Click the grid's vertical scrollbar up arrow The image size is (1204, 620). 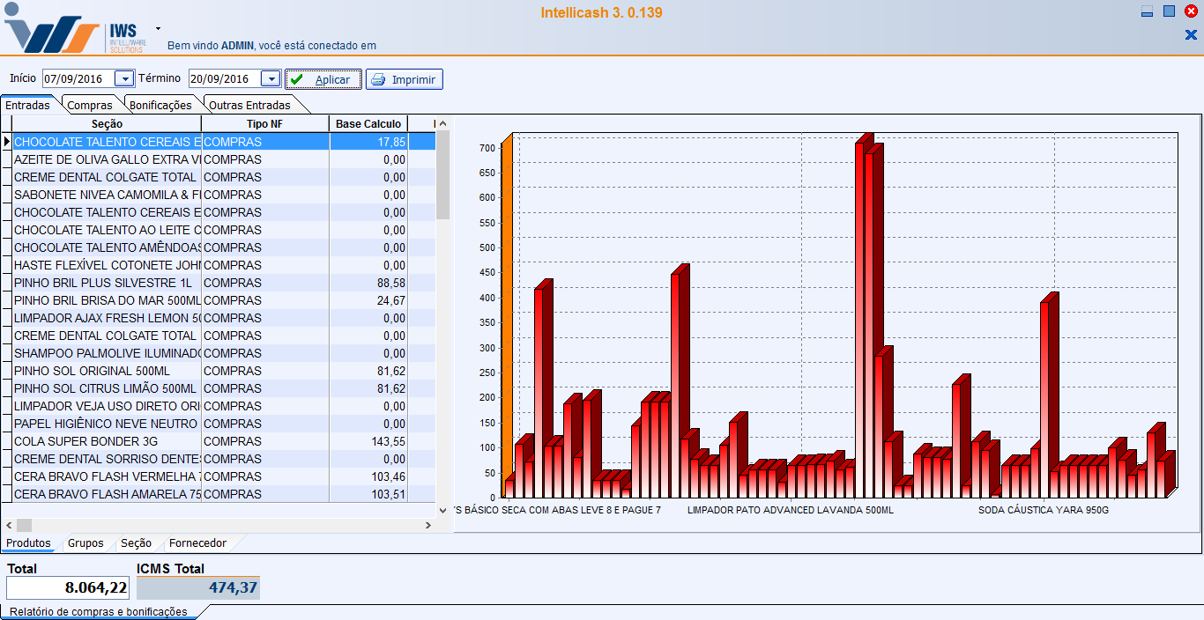click(442, 124)
